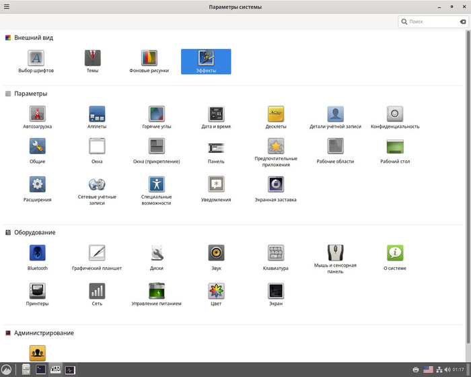
Task: Open the terminal from the taskbar
Action: 41,370
